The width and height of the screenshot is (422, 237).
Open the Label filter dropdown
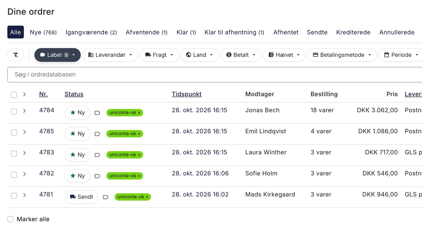coord(57,55)
